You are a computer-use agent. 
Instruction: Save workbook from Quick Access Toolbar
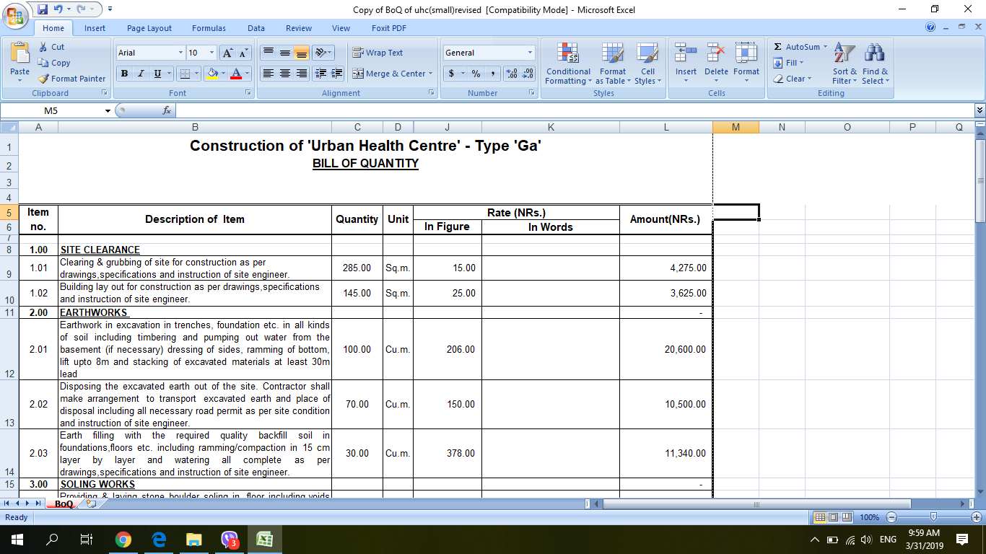pos(43,9)
